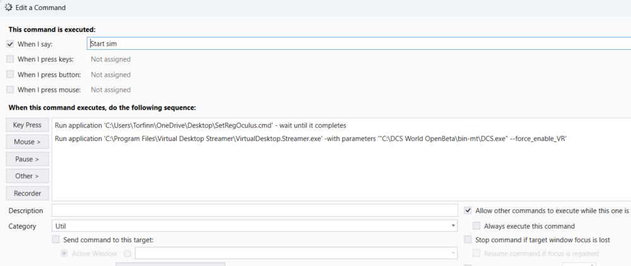
Task: Open the 'Mouse >' action menu
Action: (27, 142)
